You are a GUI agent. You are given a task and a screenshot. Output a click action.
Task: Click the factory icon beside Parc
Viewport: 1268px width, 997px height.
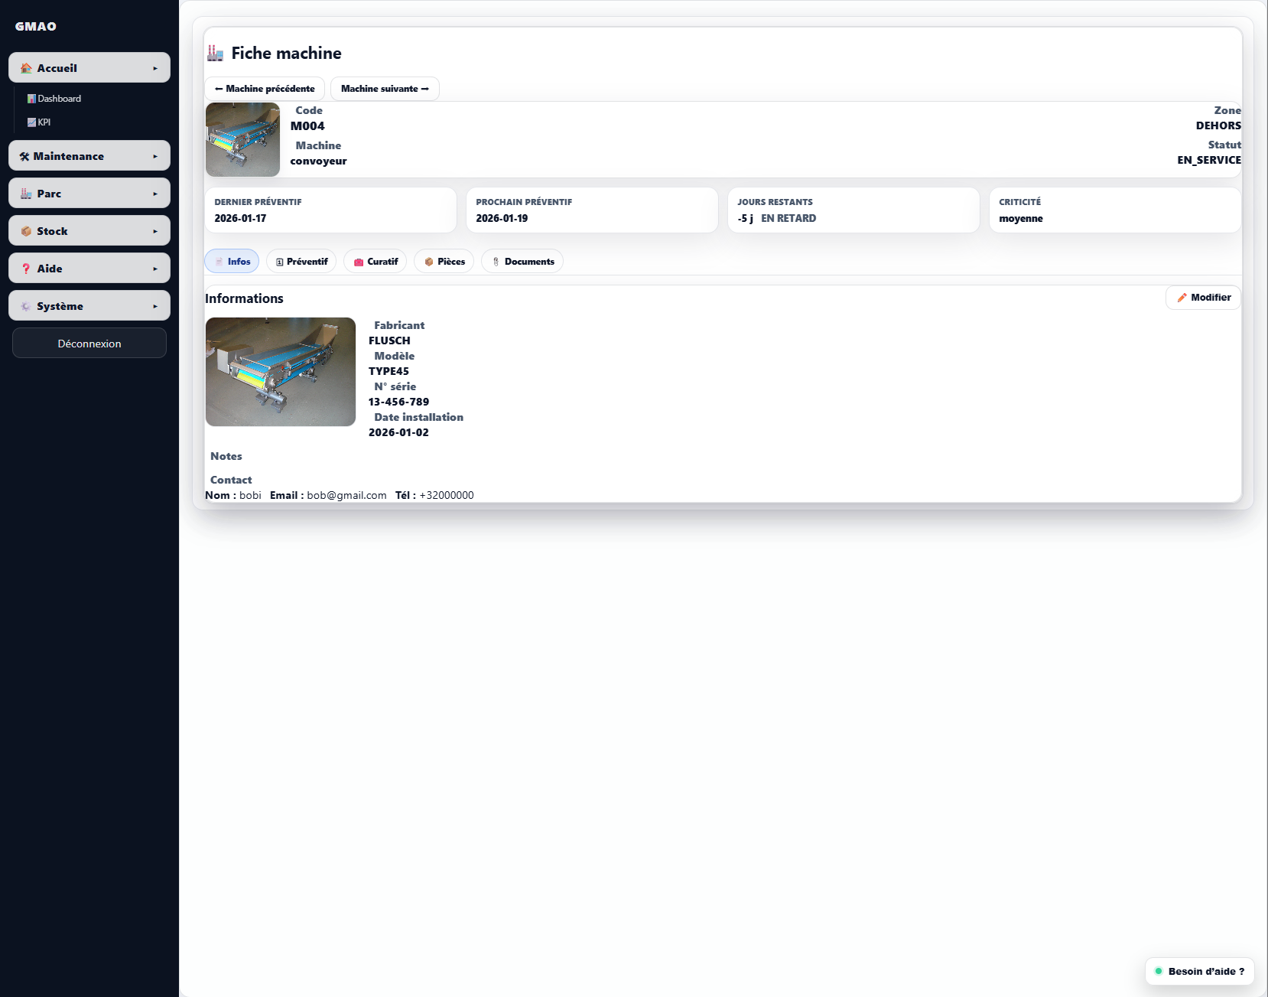[26, 194]
